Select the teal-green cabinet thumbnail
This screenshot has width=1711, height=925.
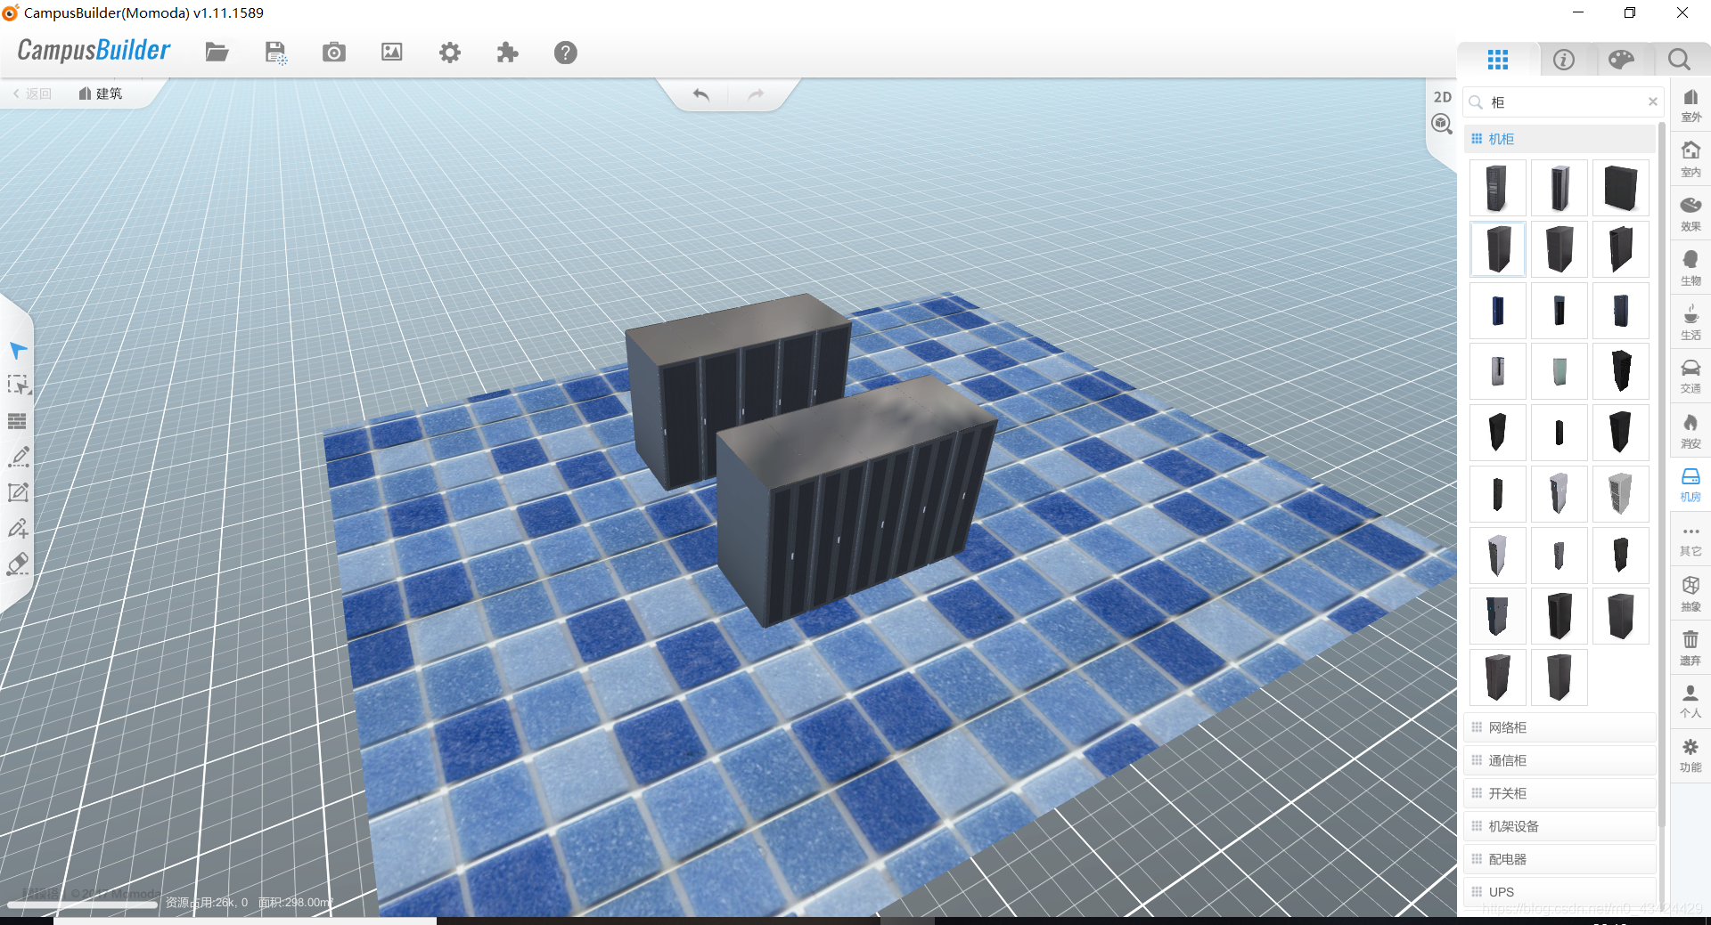[1559, 371]
